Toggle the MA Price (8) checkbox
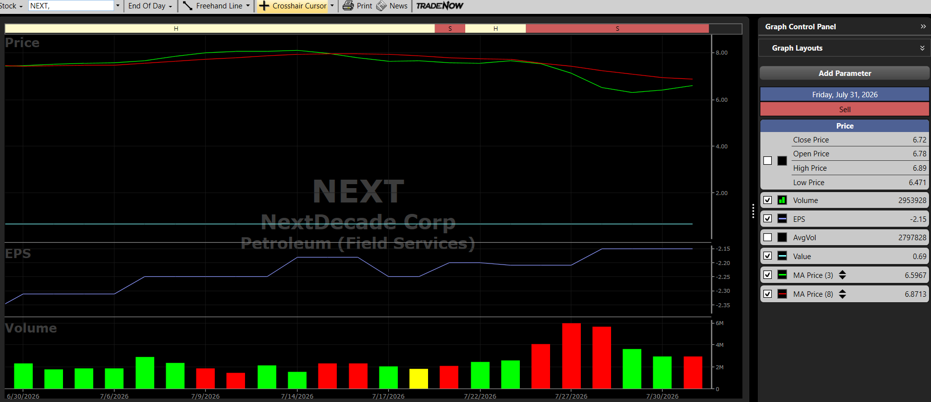Viewport: 931px width, 402px height. 768,294
